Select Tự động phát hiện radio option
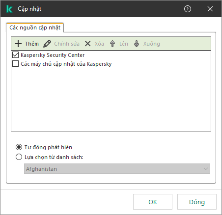This screenshot has width=222, height=215. coord(19,147)
